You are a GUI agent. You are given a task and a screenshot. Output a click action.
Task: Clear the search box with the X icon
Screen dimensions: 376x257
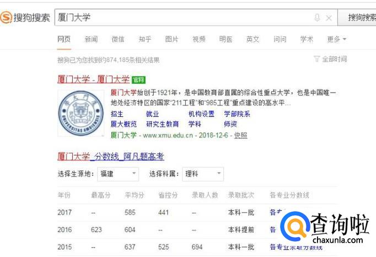329,18
